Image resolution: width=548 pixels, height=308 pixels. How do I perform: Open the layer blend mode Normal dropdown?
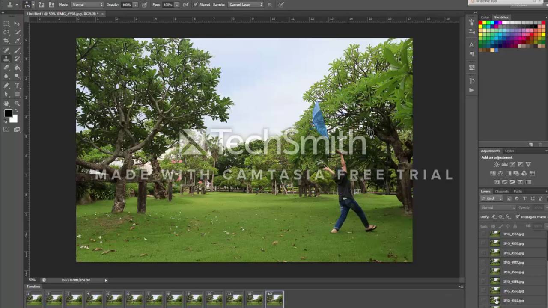pos(498,207)
